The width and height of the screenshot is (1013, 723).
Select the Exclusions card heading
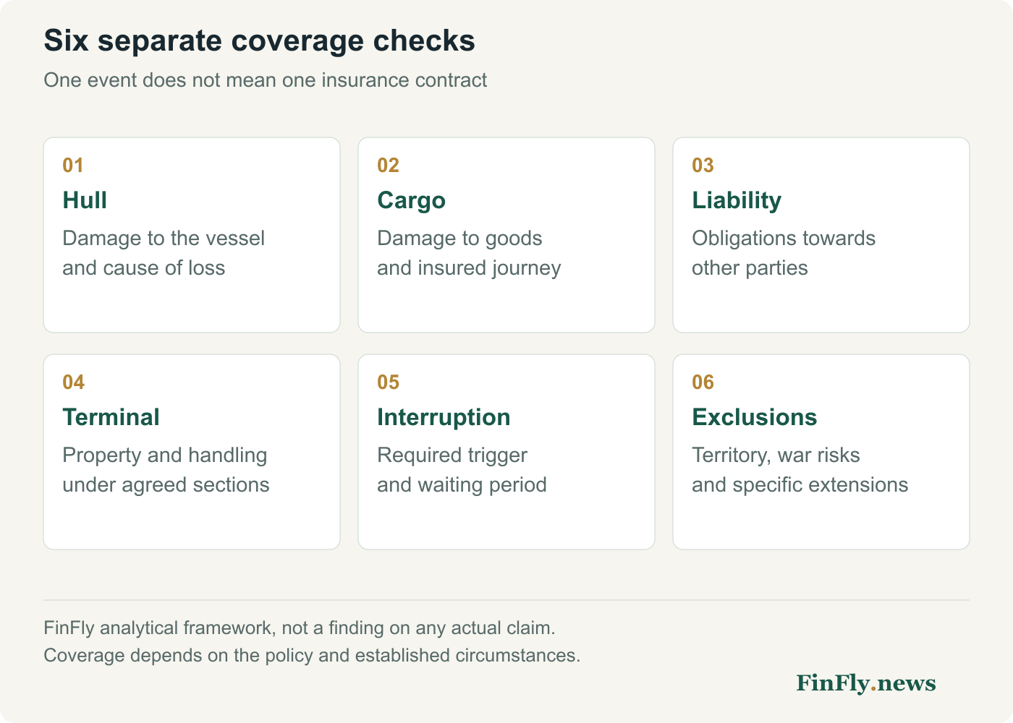coord(754,417)
